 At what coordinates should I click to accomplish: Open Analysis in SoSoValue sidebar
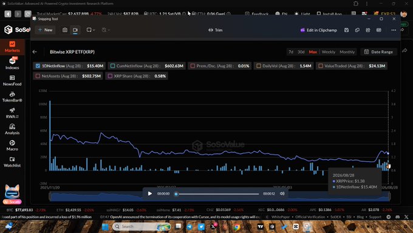point(12,130)
